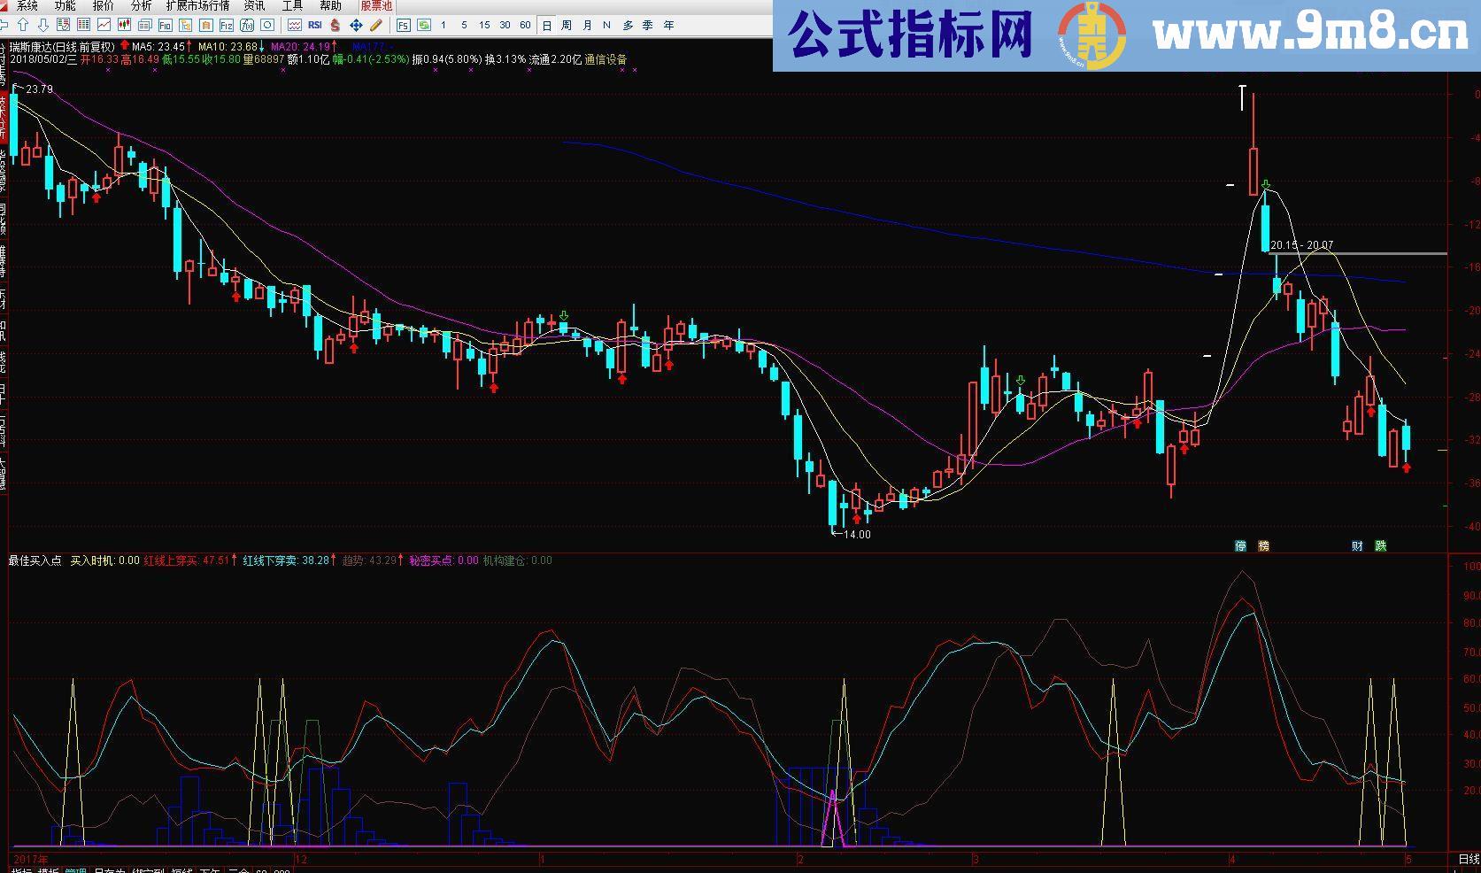Open the custom period selector N
Screen dimensions: 1481x873
pyautogui.click(x=607, y=25)
